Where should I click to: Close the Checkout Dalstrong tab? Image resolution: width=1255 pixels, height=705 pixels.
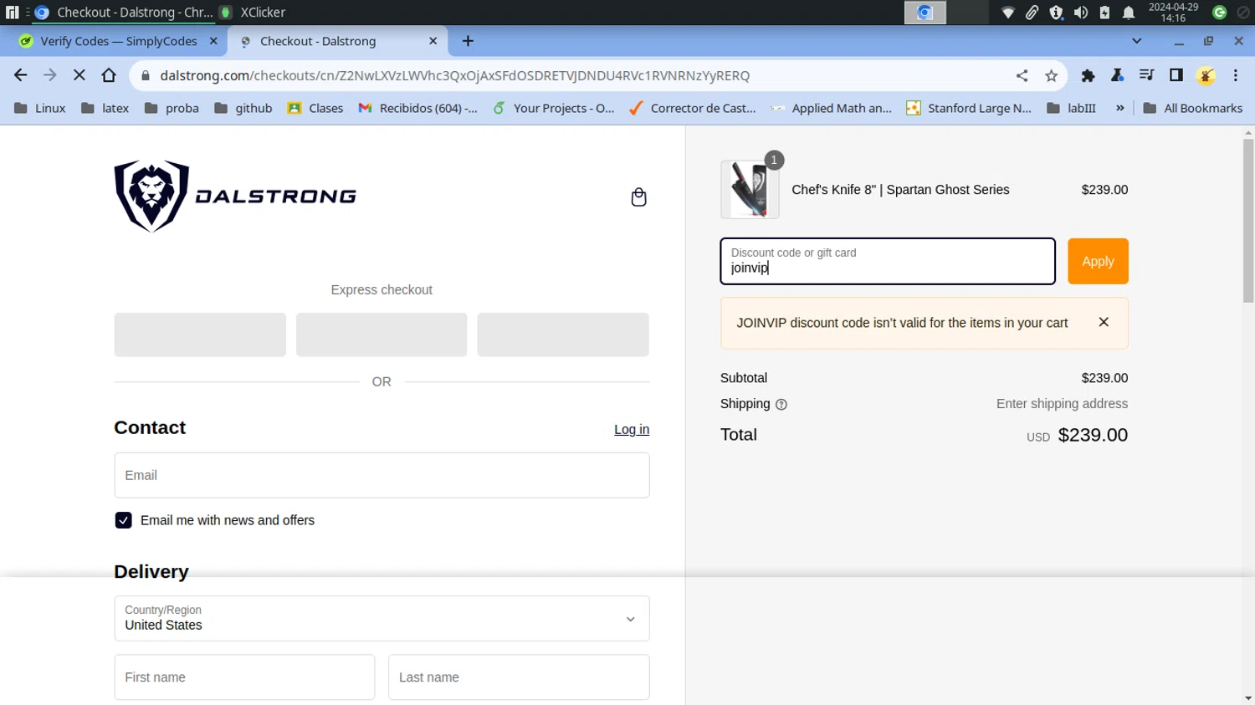point(433,41)
